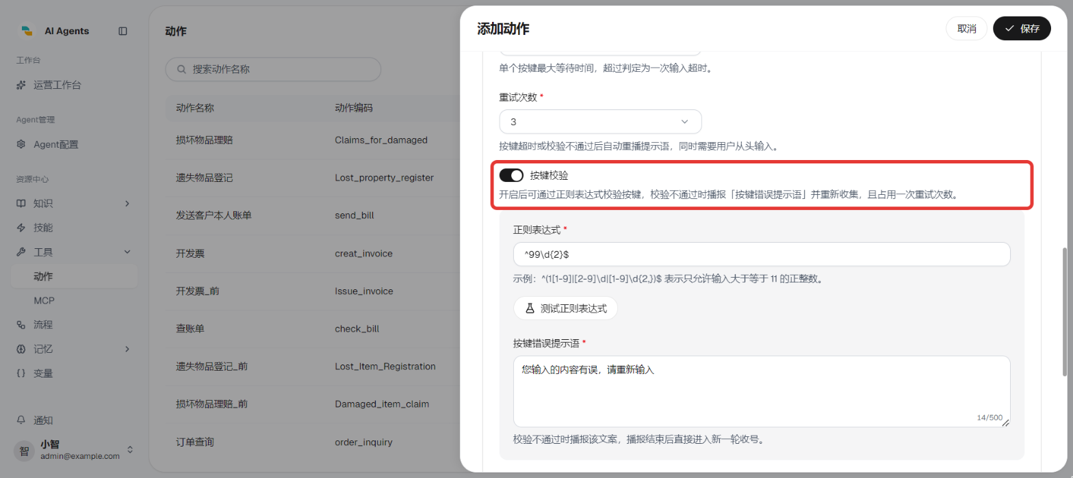The image size is (1073, 478).
Task: Open the 重试次数 dropdown showing 3
Action: pyautogui.click(x=600, y=122)
